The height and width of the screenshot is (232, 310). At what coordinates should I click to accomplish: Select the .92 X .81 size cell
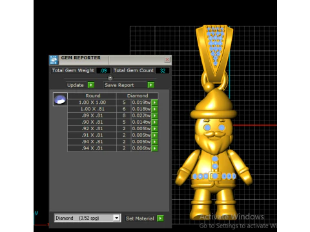tap(92, 129)
